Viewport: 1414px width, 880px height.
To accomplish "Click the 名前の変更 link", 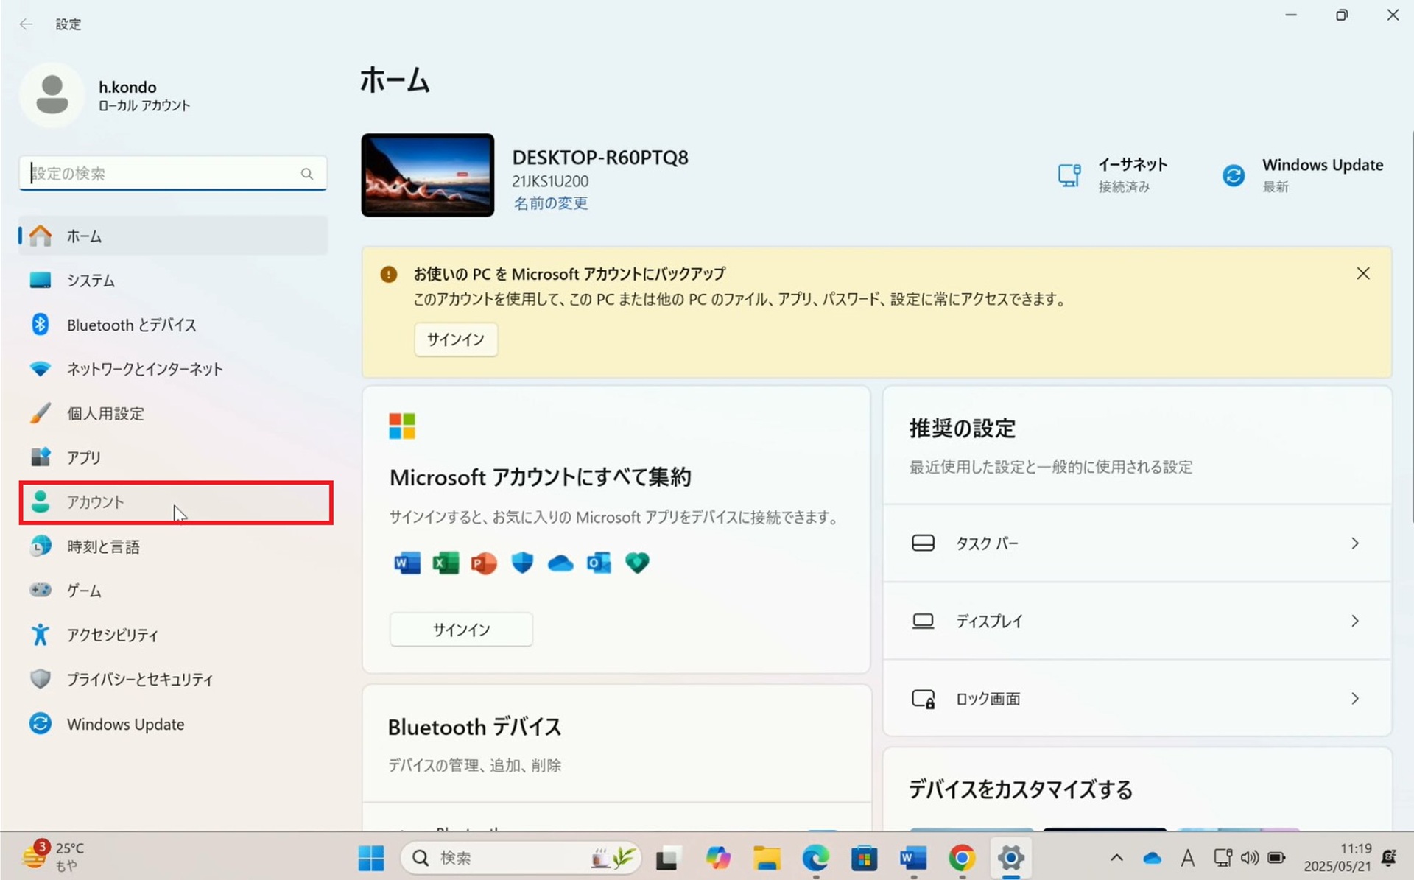I will (x=550, y=203).
